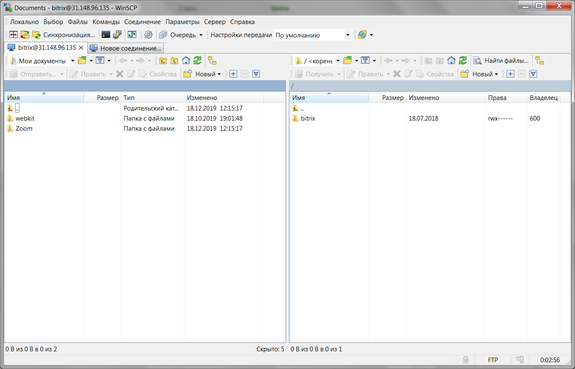Open the session in PuTTY icon
This screenshot has width=575, height=369.
pos(117,35)
